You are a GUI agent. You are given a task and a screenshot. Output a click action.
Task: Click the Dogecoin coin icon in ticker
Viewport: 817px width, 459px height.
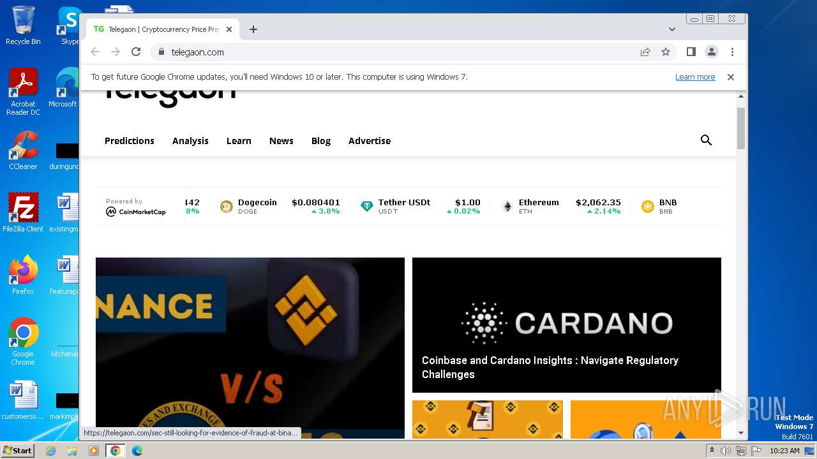(227, 207)
